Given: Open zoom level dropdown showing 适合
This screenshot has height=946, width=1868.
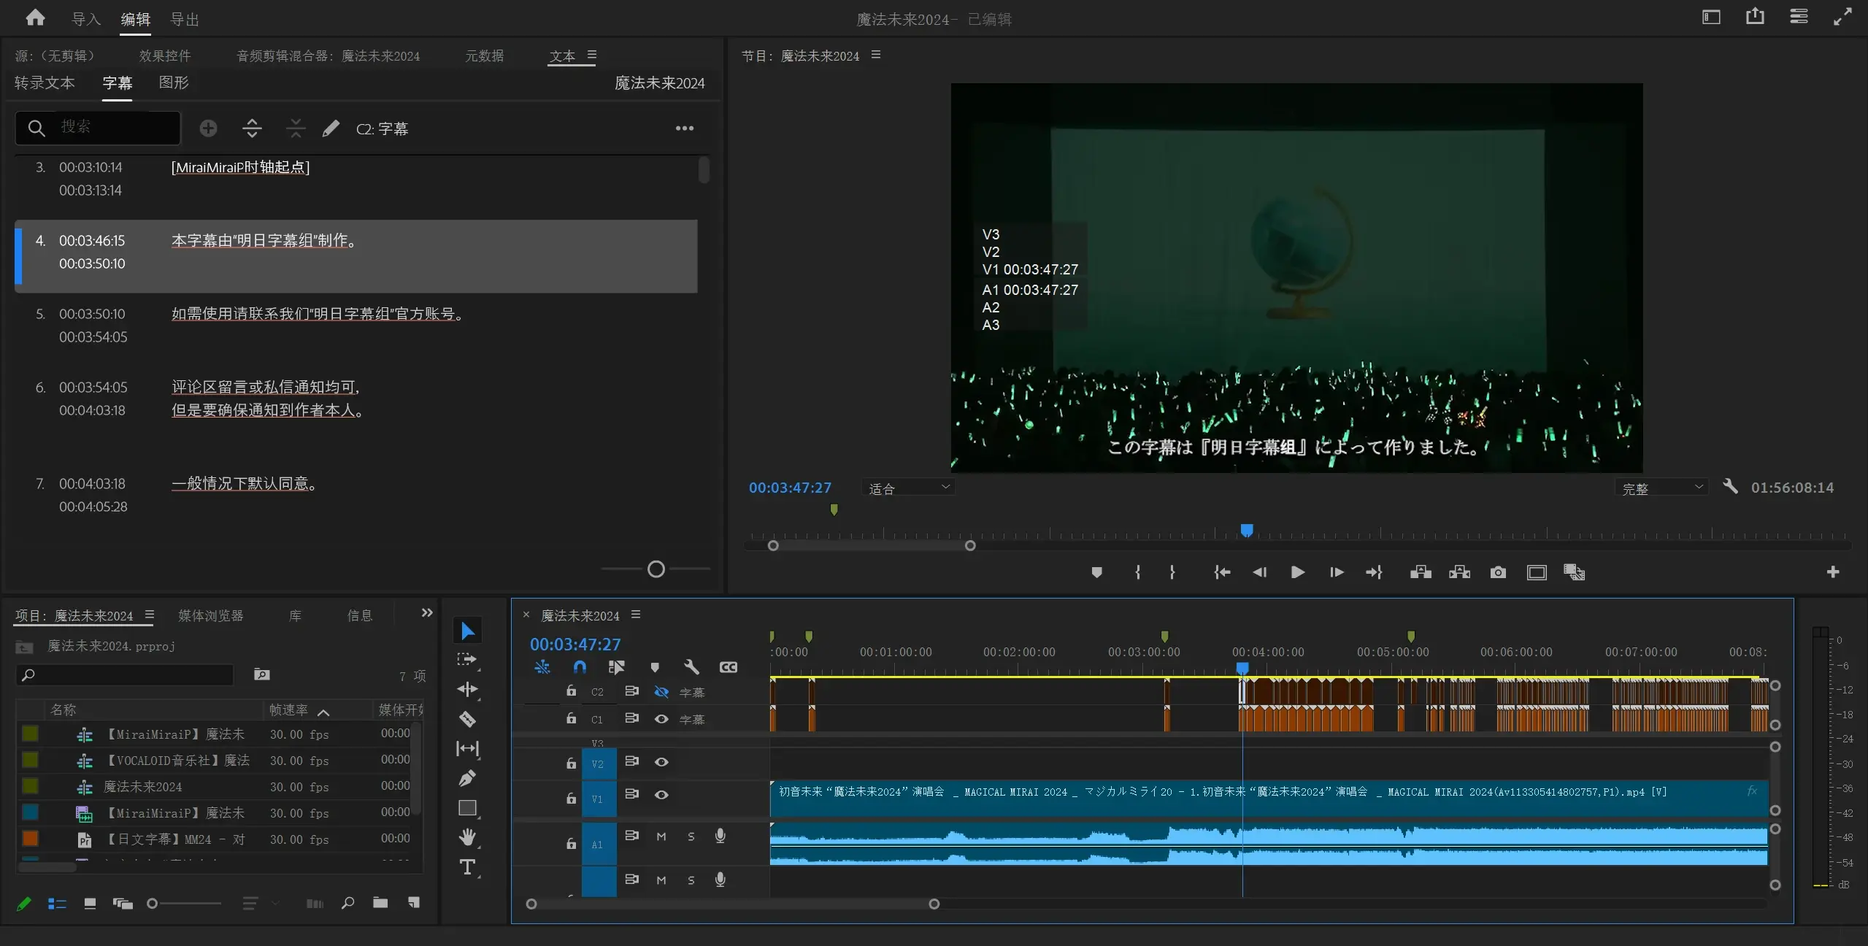Looking at the screenshot, I should pyautogui.click(x=908, y=488).
